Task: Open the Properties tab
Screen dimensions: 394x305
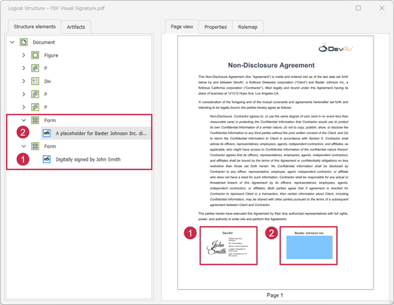Action: (215, 27)
